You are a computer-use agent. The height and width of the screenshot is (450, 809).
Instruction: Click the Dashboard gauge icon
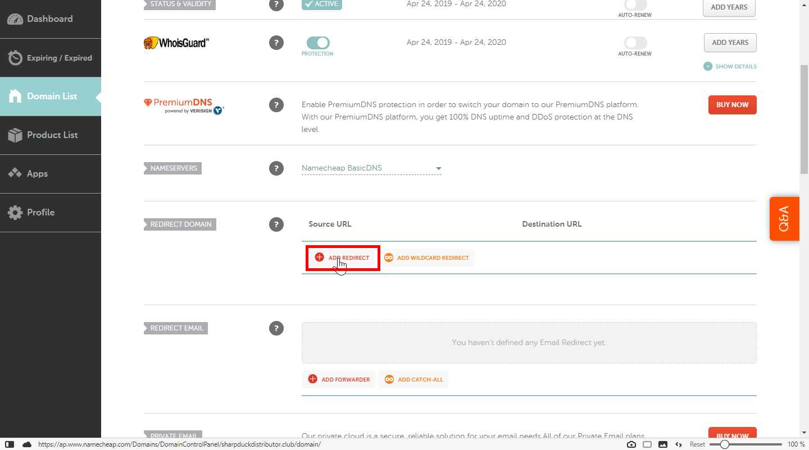tap(15, 19)
